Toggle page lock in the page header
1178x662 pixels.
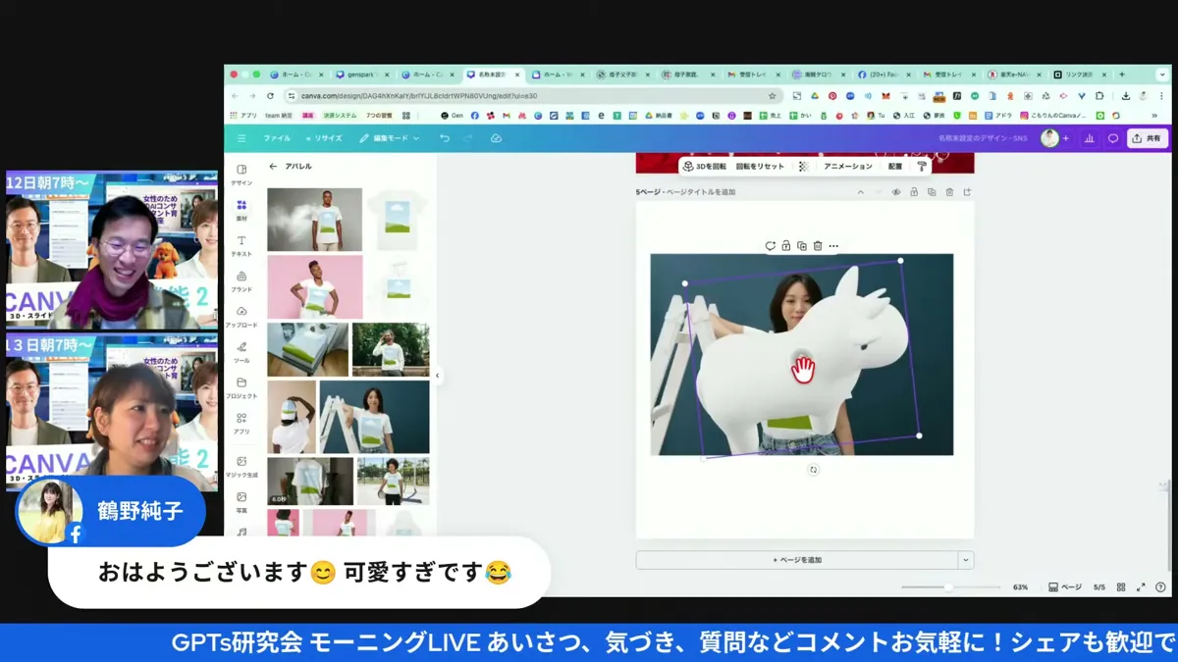point(914,192)
